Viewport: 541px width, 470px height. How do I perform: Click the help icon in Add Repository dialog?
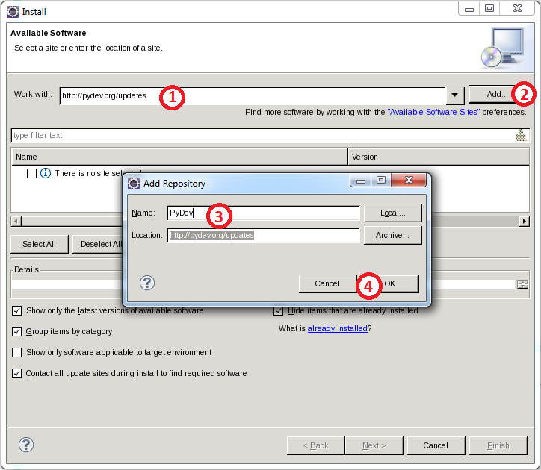[148, 283]
